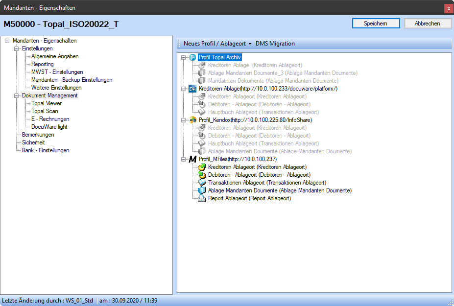Open the Neues Profil / Ablageort dropdown

coord(217,44)
